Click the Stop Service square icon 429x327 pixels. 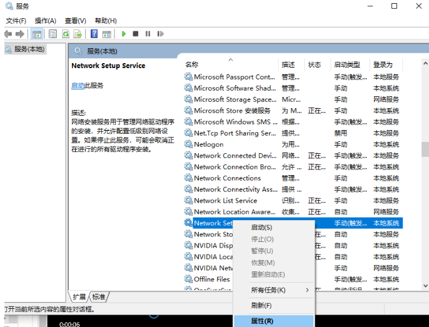(x=136, y=34)
